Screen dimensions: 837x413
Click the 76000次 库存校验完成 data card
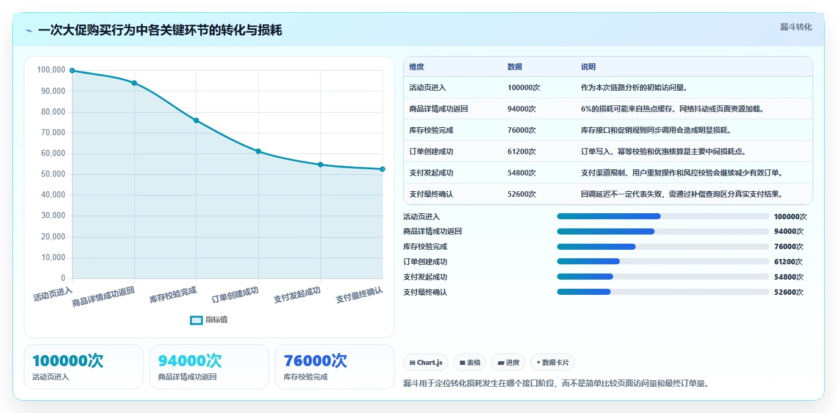click(335, 367)
